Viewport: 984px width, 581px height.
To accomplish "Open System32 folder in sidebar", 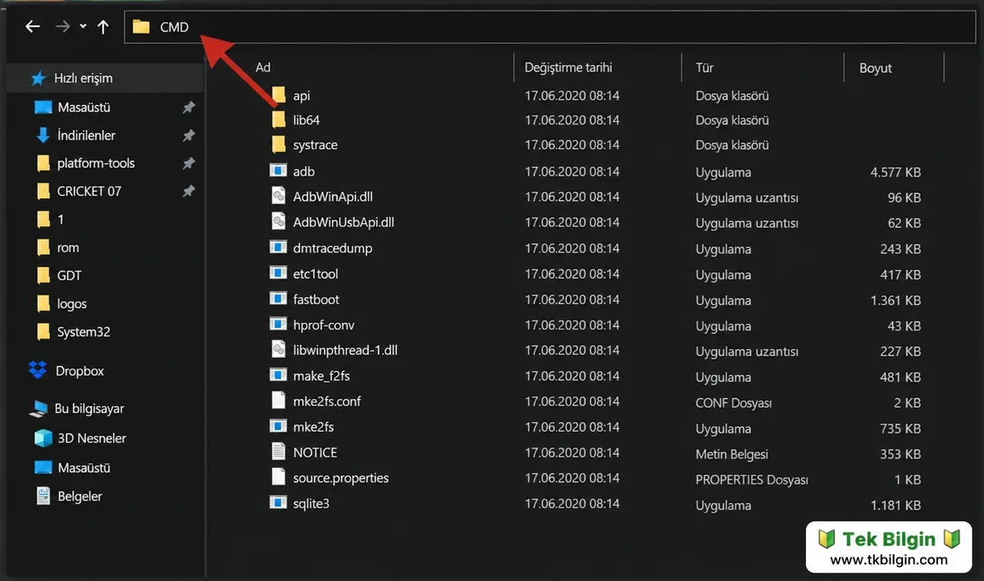I will tap(84, 332).
